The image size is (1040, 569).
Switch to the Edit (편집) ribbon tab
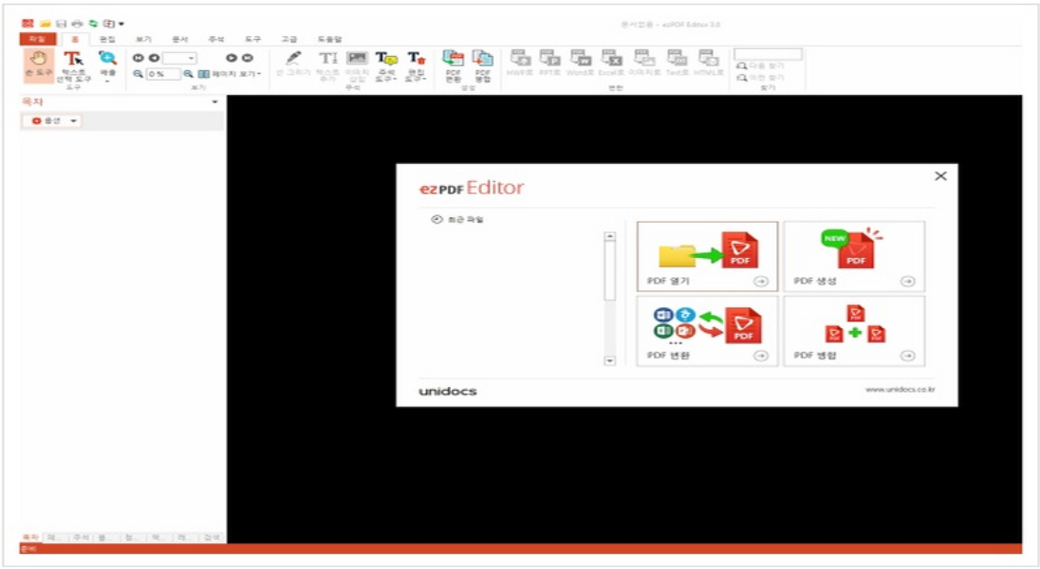coord(107,40)
